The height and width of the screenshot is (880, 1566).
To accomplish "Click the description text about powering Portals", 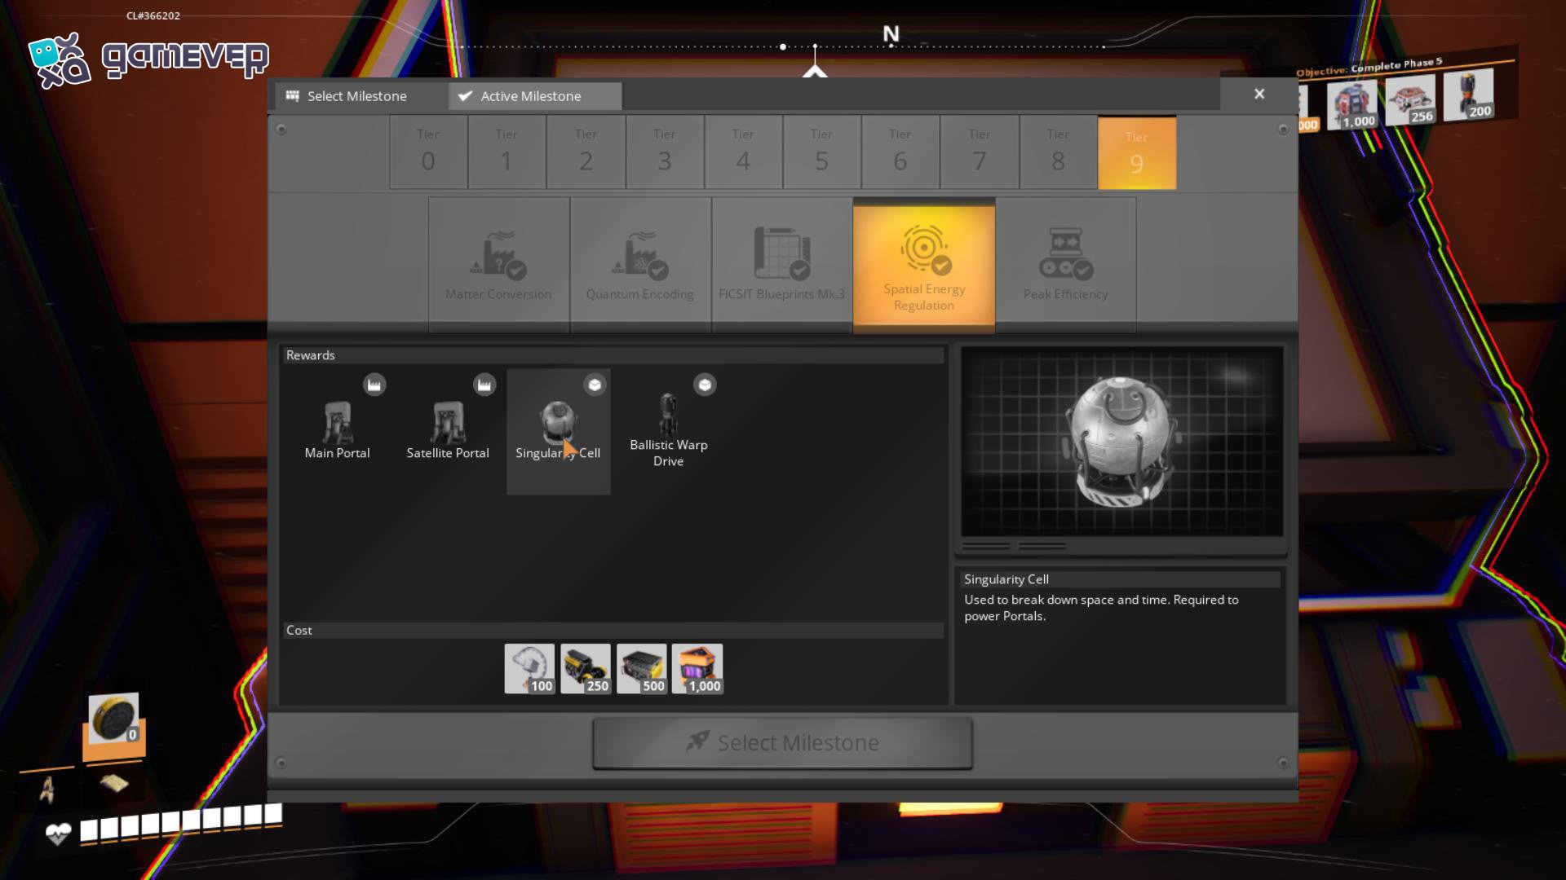I will [1101, 608].
